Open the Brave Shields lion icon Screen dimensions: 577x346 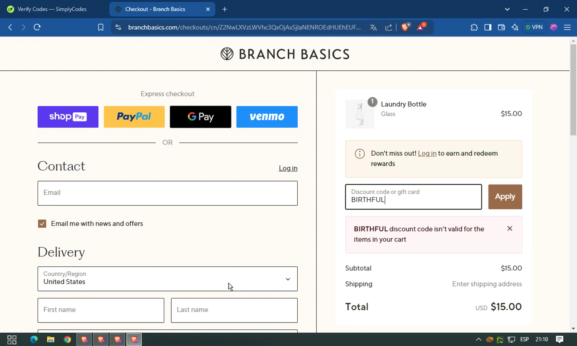click(405, 27)
